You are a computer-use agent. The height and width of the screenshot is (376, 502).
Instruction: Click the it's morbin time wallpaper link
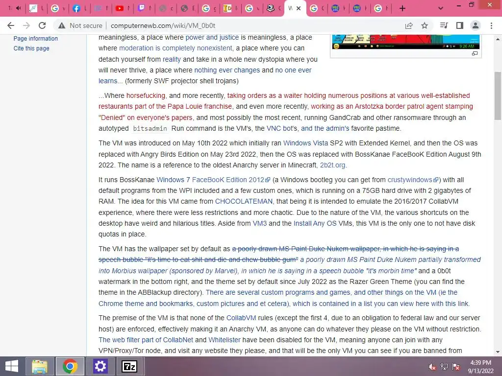pyautogui.click(x=290, y=265)
